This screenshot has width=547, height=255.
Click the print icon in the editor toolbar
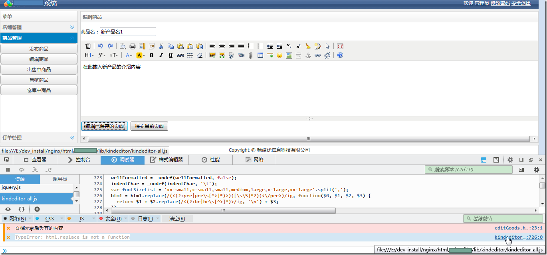(x=133, y=46)
